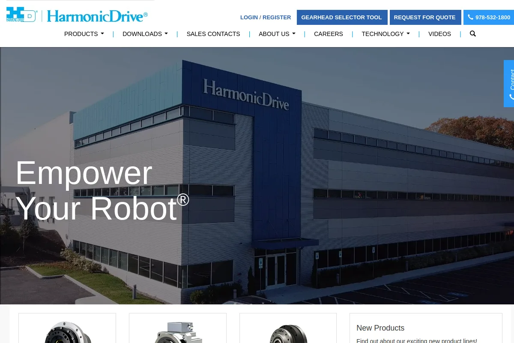
Task: Click REQUEST FOR QUOTE button
Action: click(425, 18)
